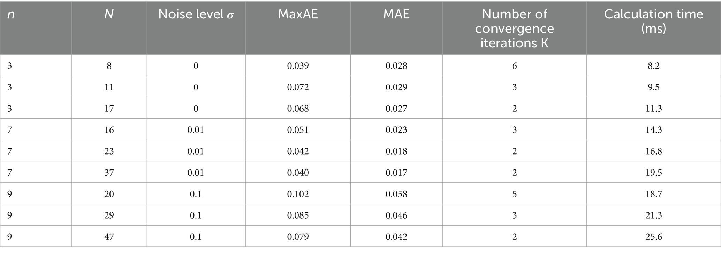Click the N value 29 cell
Viewport: 721px width, 253px height.
point(109,215)
